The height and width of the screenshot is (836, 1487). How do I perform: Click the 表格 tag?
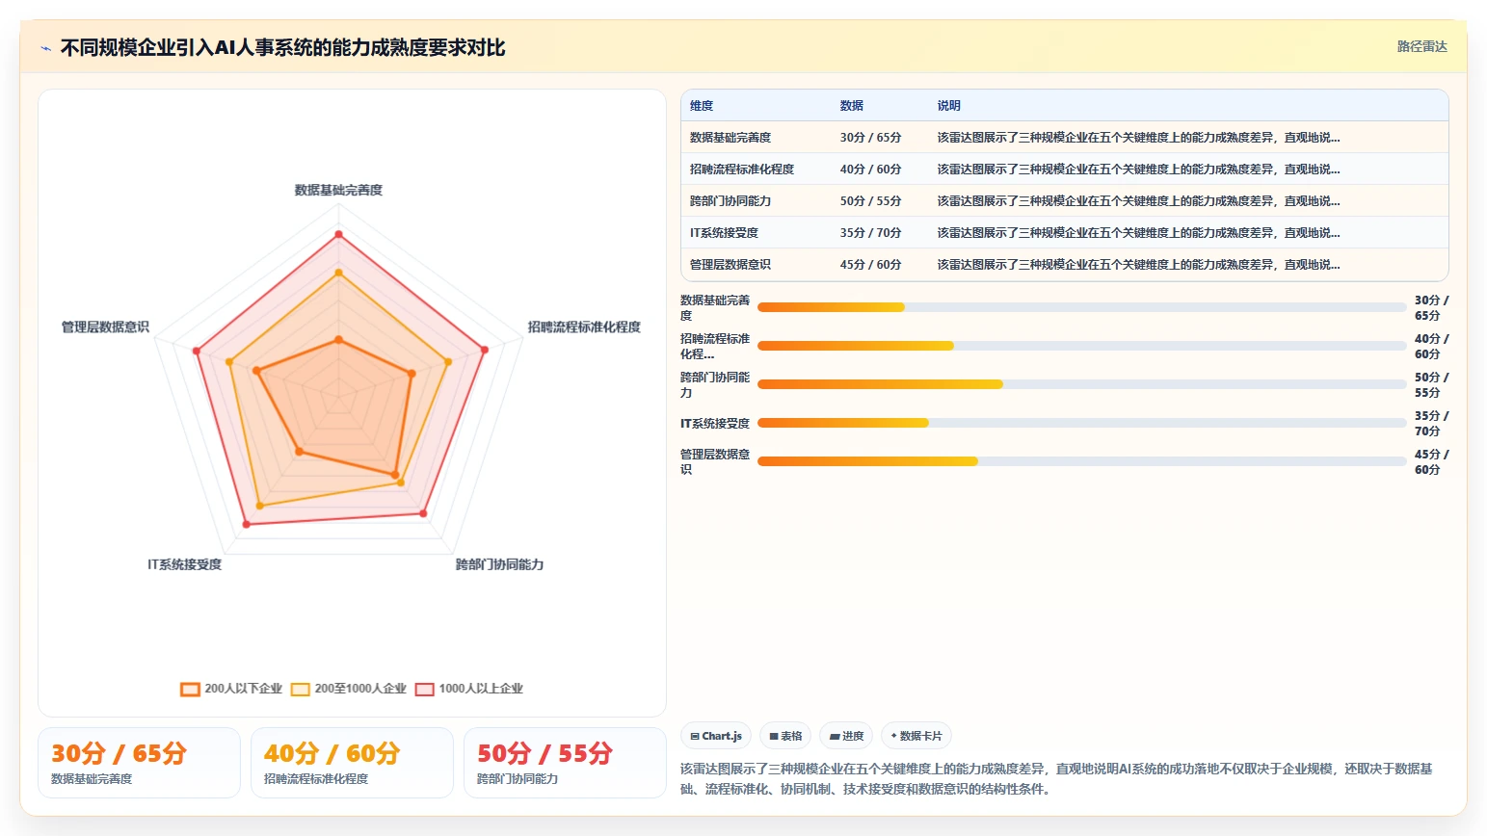(x=785, y=736)
